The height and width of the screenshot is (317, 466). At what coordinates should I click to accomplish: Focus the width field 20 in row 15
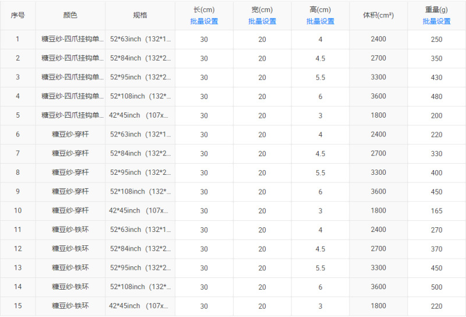coord(262,306)
